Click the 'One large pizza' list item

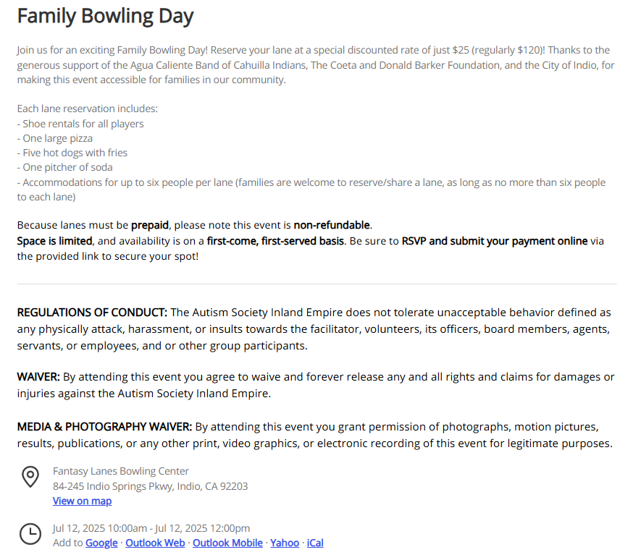pos(55,138)
